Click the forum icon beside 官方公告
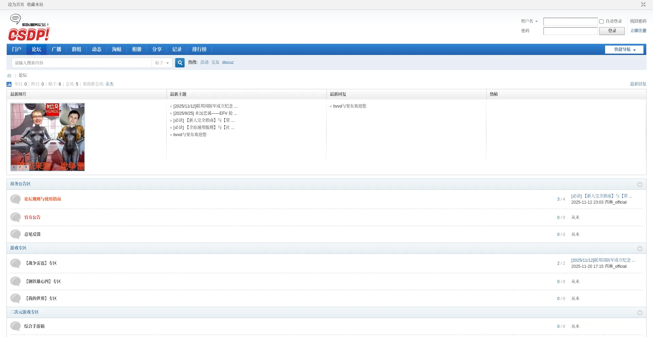653x337 pixels. pyautogui.click(x=15, y=218)
